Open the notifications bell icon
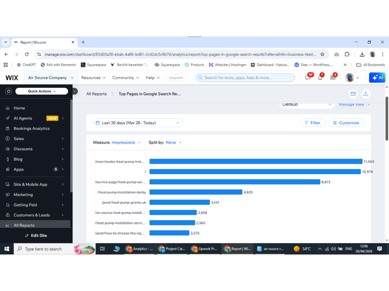The width and height of the screenshot is (389, 291). coord(320,78)
